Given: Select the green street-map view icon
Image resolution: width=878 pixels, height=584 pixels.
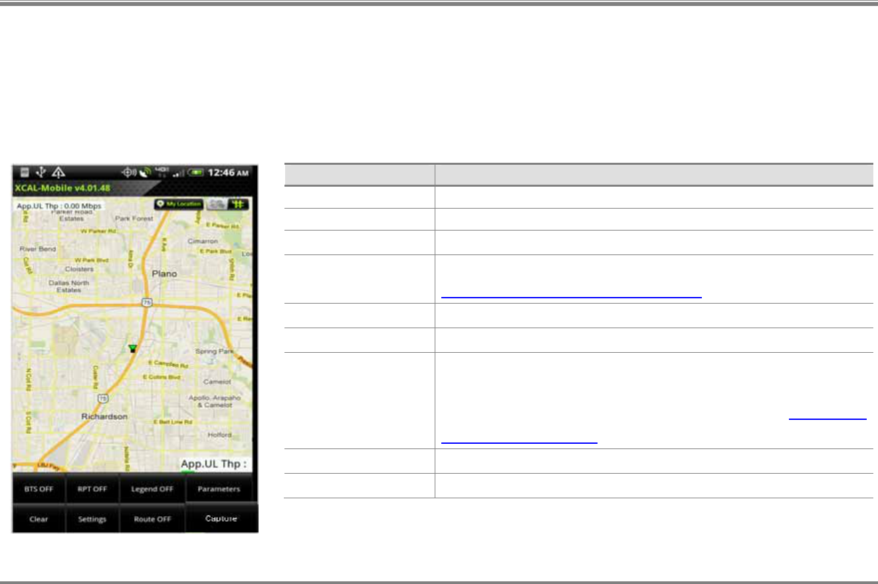Looking at the screenshot, I should click(237, 204).
